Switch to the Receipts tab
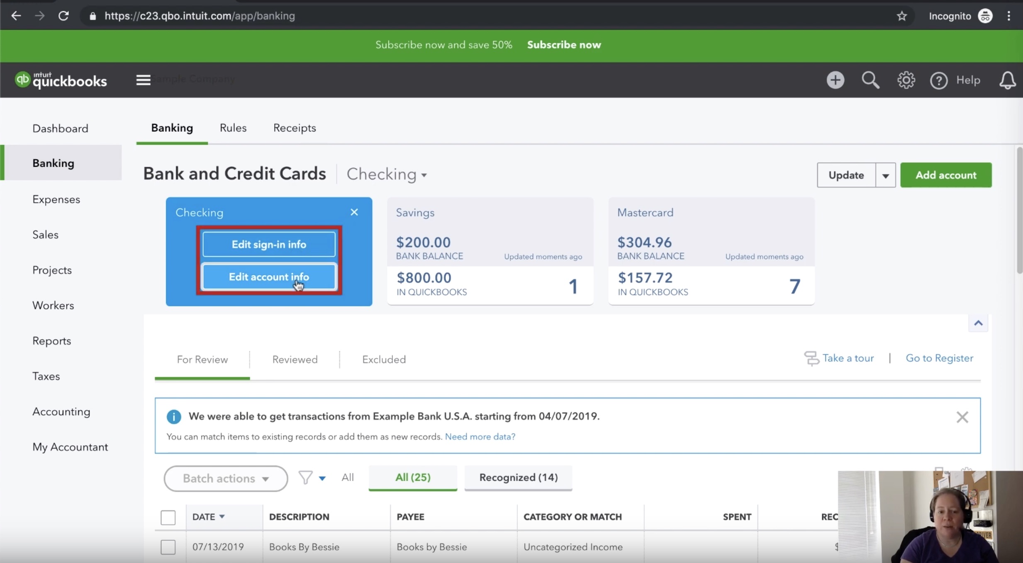 [295, 128]
